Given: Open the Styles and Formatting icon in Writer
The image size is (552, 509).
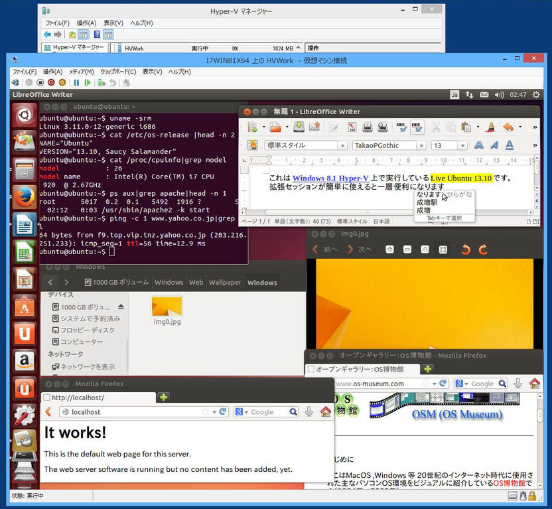Looking at the screenshot, I should point(252,145).
